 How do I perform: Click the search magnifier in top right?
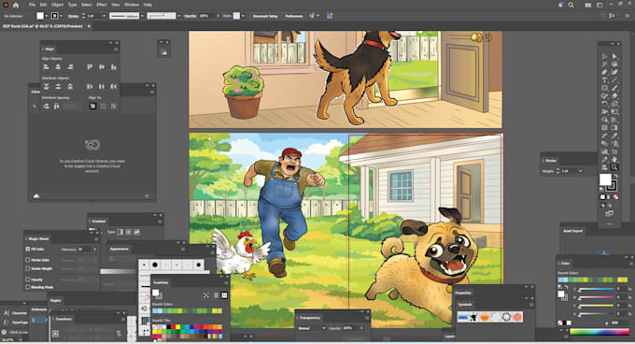coord(571,5)
